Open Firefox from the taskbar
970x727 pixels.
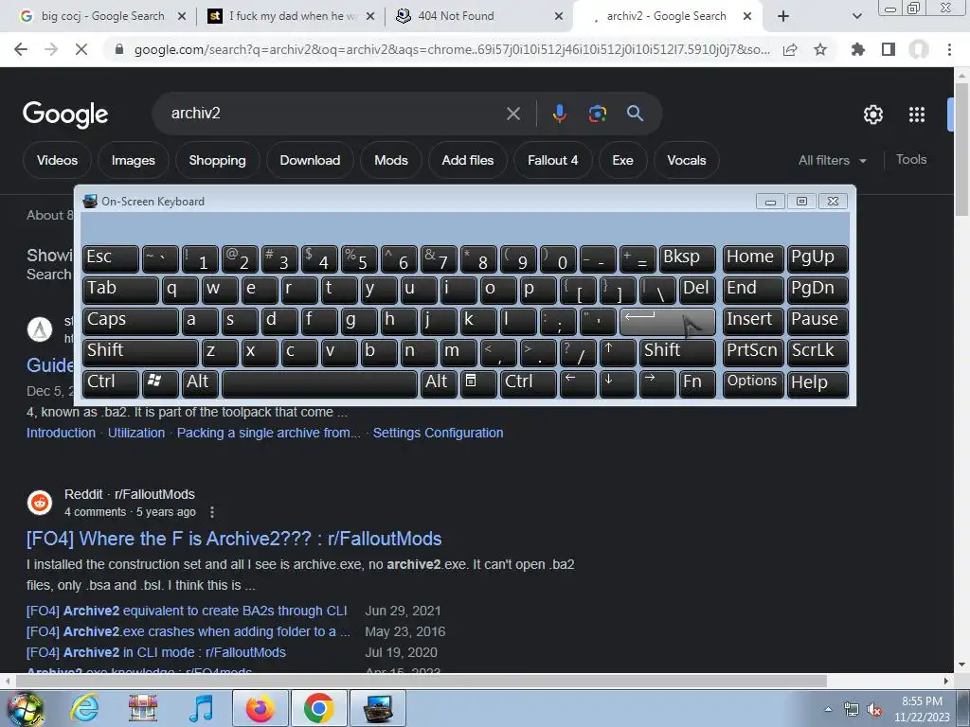260,708
